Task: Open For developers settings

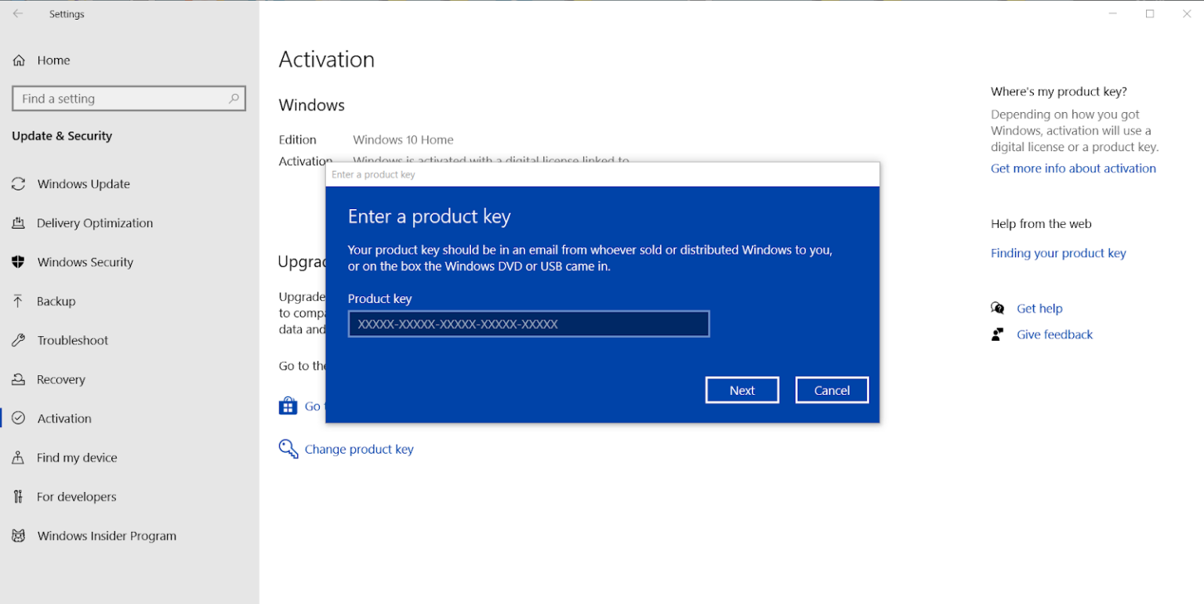Action: (x=74, y=497)
